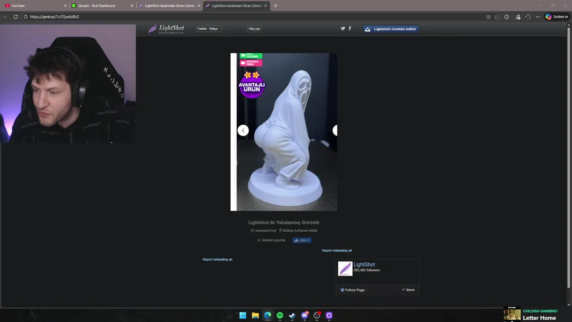Open Discord from the taskbar
The height and width of the screenshot is (322, 572).
305,315
